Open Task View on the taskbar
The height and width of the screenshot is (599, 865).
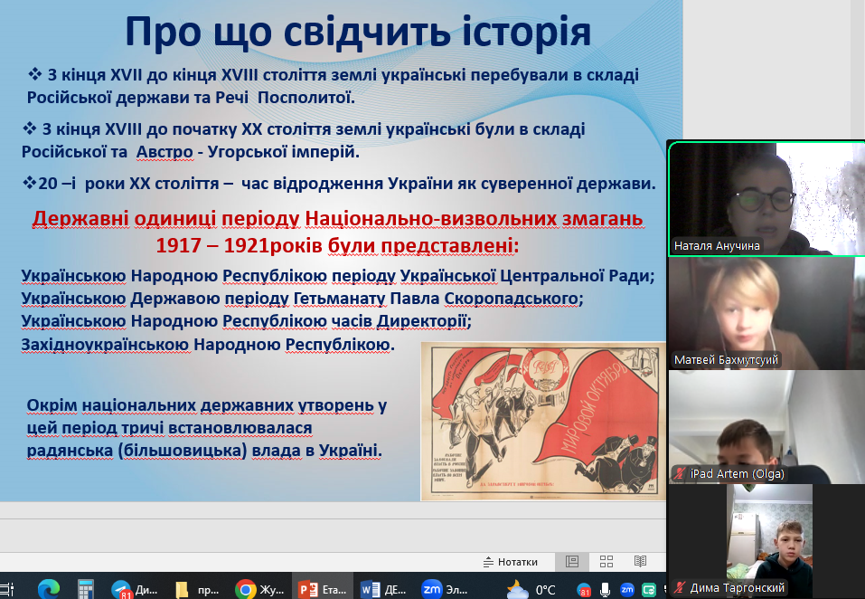[8, 590]
